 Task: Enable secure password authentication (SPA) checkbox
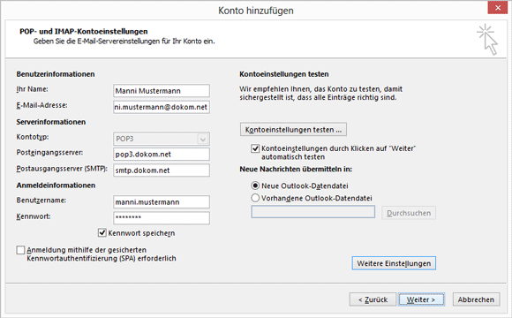pyautogui.click(x=20, y=250)
